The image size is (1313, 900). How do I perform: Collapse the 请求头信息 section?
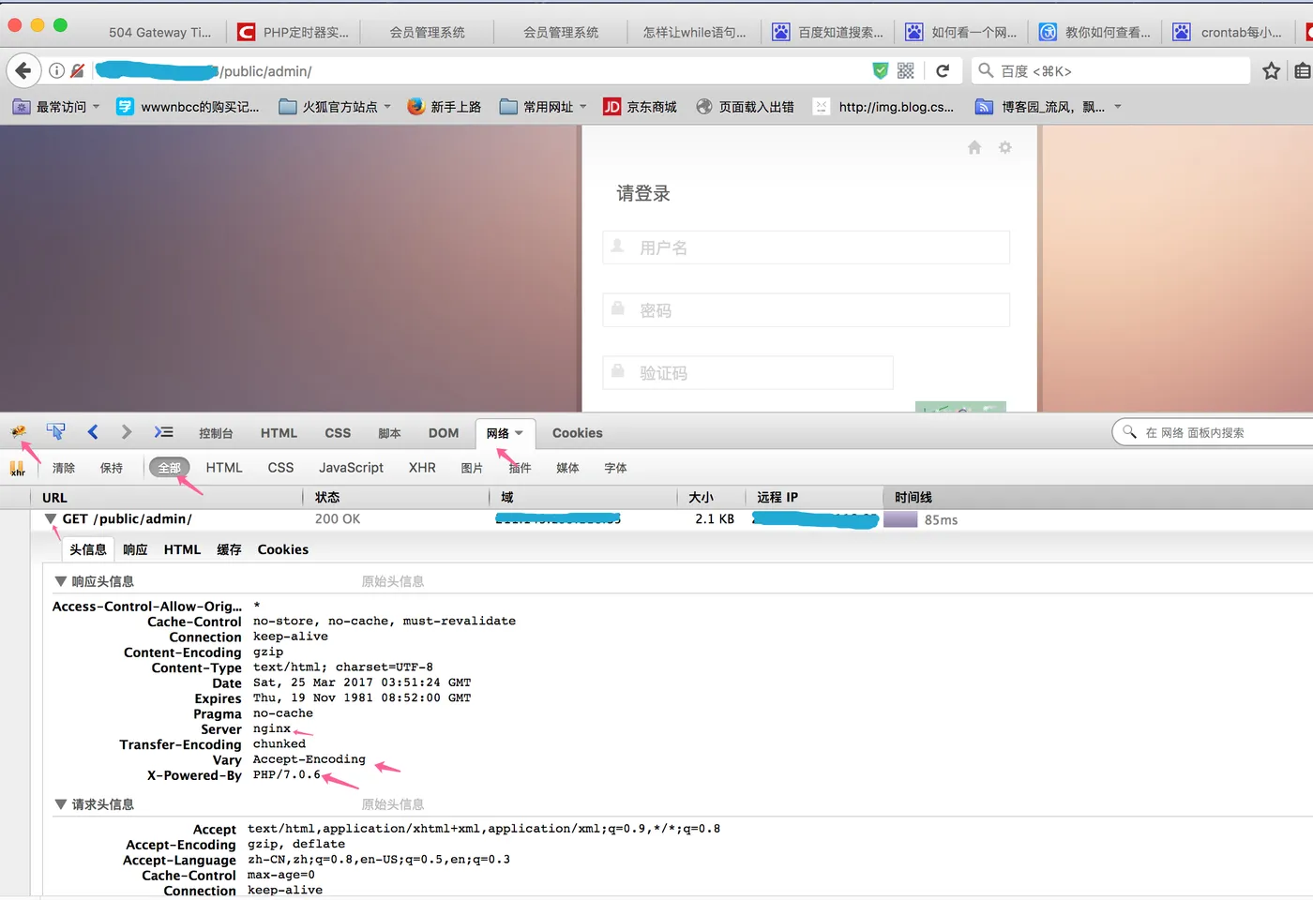tap(60, 804)
